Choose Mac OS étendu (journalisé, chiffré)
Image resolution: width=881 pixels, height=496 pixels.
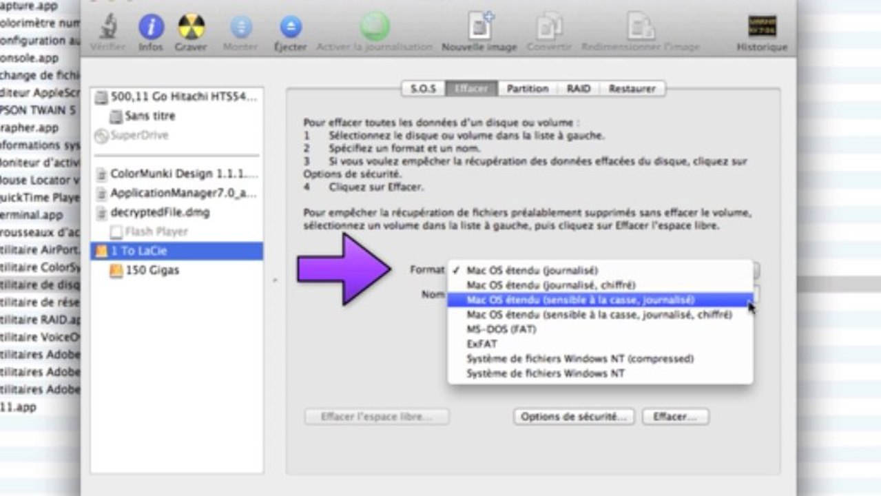[x=600, y=285]
